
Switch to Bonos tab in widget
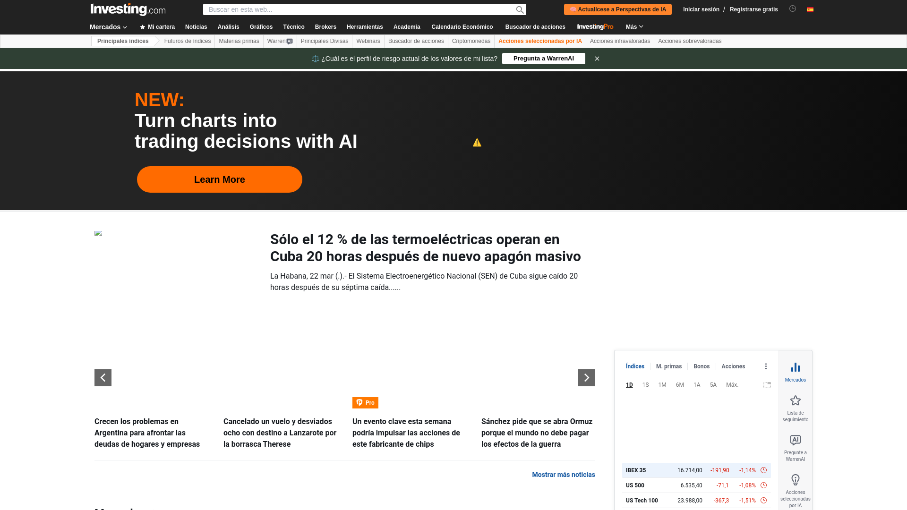coord(702,366)
